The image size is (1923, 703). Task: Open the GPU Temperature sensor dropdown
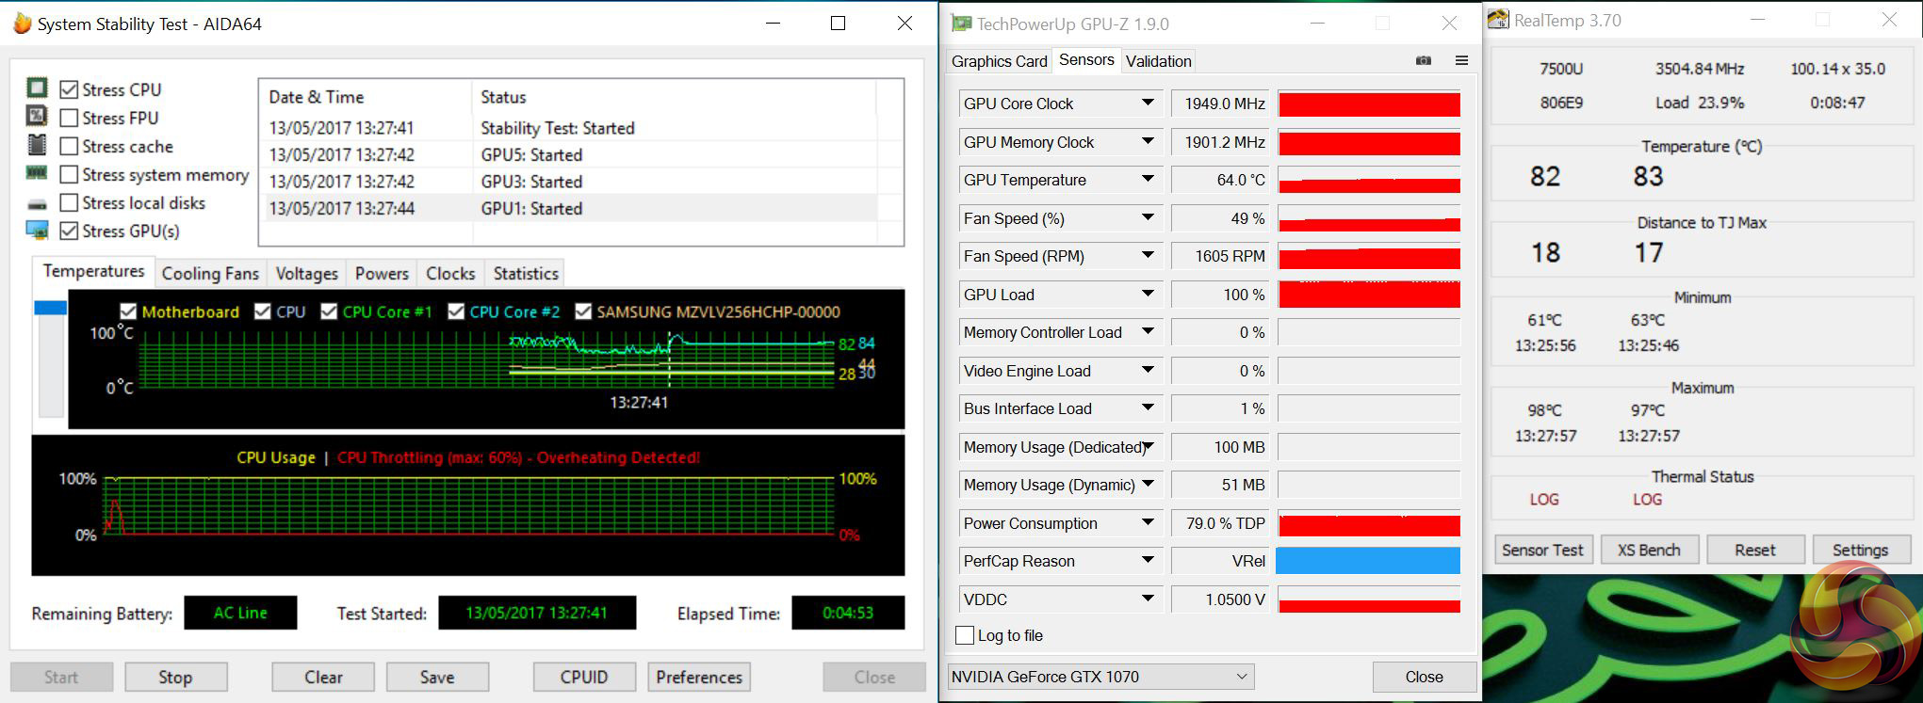[x=1148, y=180]
